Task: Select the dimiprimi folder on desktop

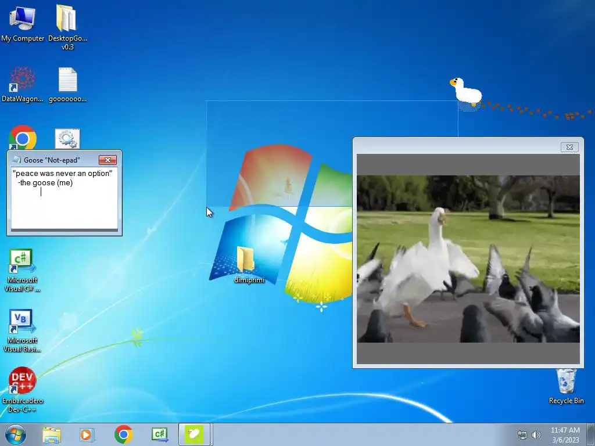Action: [249, 265]
